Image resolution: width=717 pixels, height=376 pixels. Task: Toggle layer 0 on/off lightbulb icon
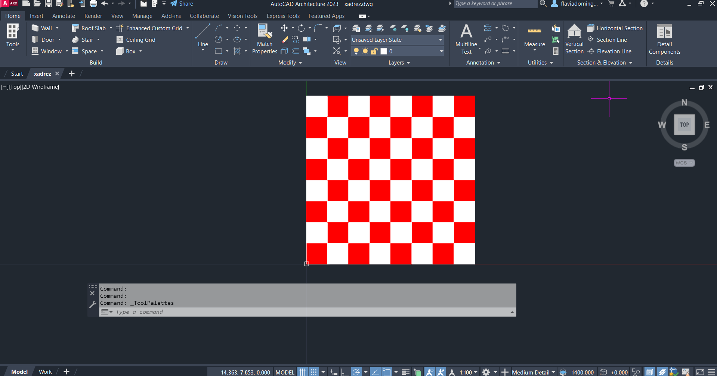(356, 51)
